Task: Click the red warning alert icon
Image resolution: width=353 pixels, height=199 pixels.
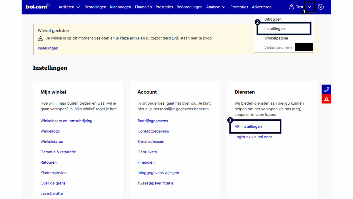Action: click(326, 99)
